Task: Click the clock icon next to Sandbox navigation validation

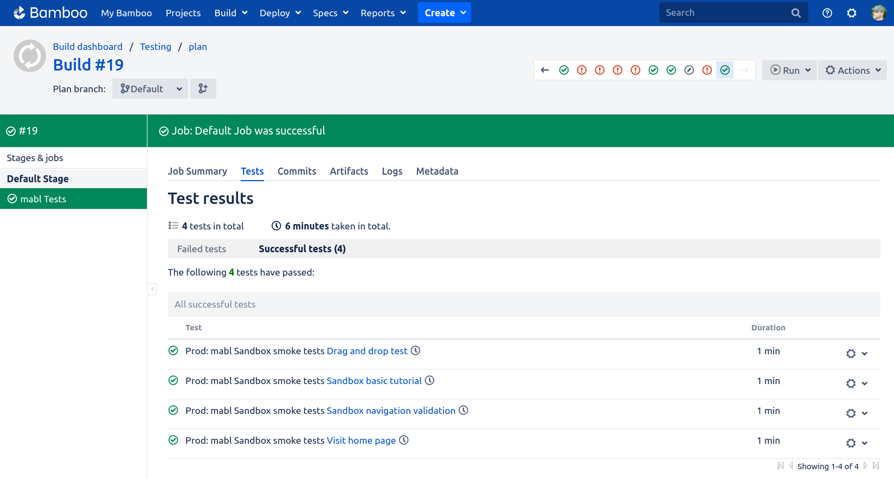Action: [464, 410]
